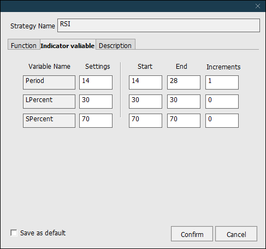Image resolution: width=266 pixels, height=249 pixels.
Task: Focus the Strategy Name field showing RSI
Action: point(158,25)
